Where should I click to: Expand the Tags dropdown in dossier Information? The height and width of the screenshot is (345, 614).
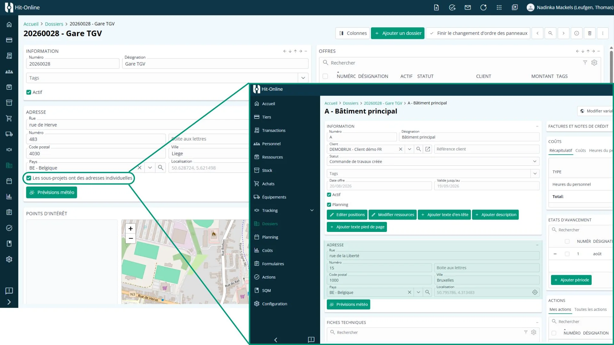[x=303, y=78]
